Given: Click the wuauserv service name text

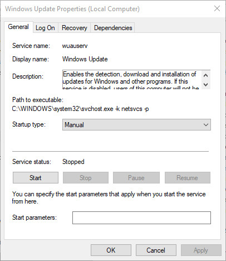Looking at the screenshot, I should click(x=75, y=46).
